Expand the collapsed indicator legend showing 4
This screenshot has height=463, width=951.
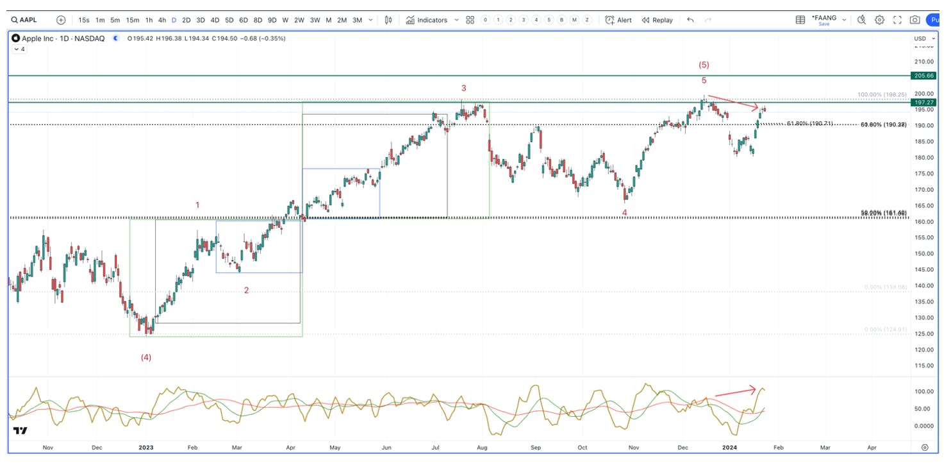tap(19, 49)
